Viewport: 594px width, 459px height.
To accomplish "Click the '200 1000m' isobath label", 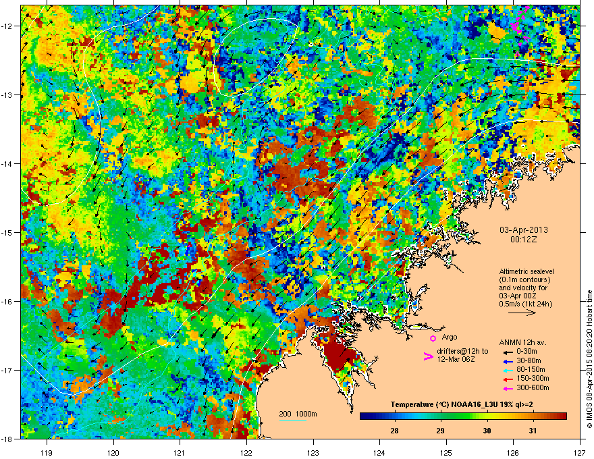I will click(298, 414).
